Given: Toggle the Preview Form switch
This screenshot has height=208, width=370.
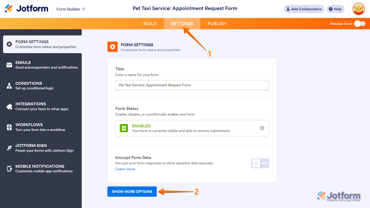Looking at the screenshot, I should coord(359,24).
